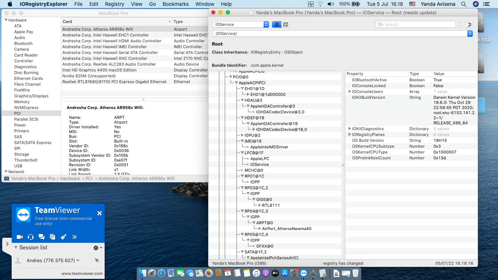Click the TeamViewer whiteboard brush icon
Screen dimensions: 498x280
63,237
